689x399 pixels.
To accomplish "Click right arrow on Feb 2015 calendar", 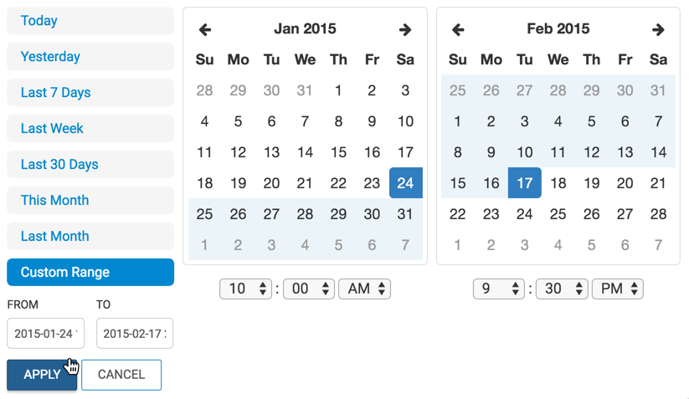I will click(x=658, y=30).
